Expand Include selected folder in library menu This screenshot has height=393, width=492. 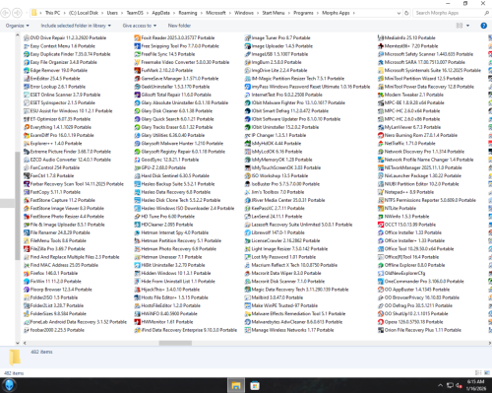click(x=76, y=26)
